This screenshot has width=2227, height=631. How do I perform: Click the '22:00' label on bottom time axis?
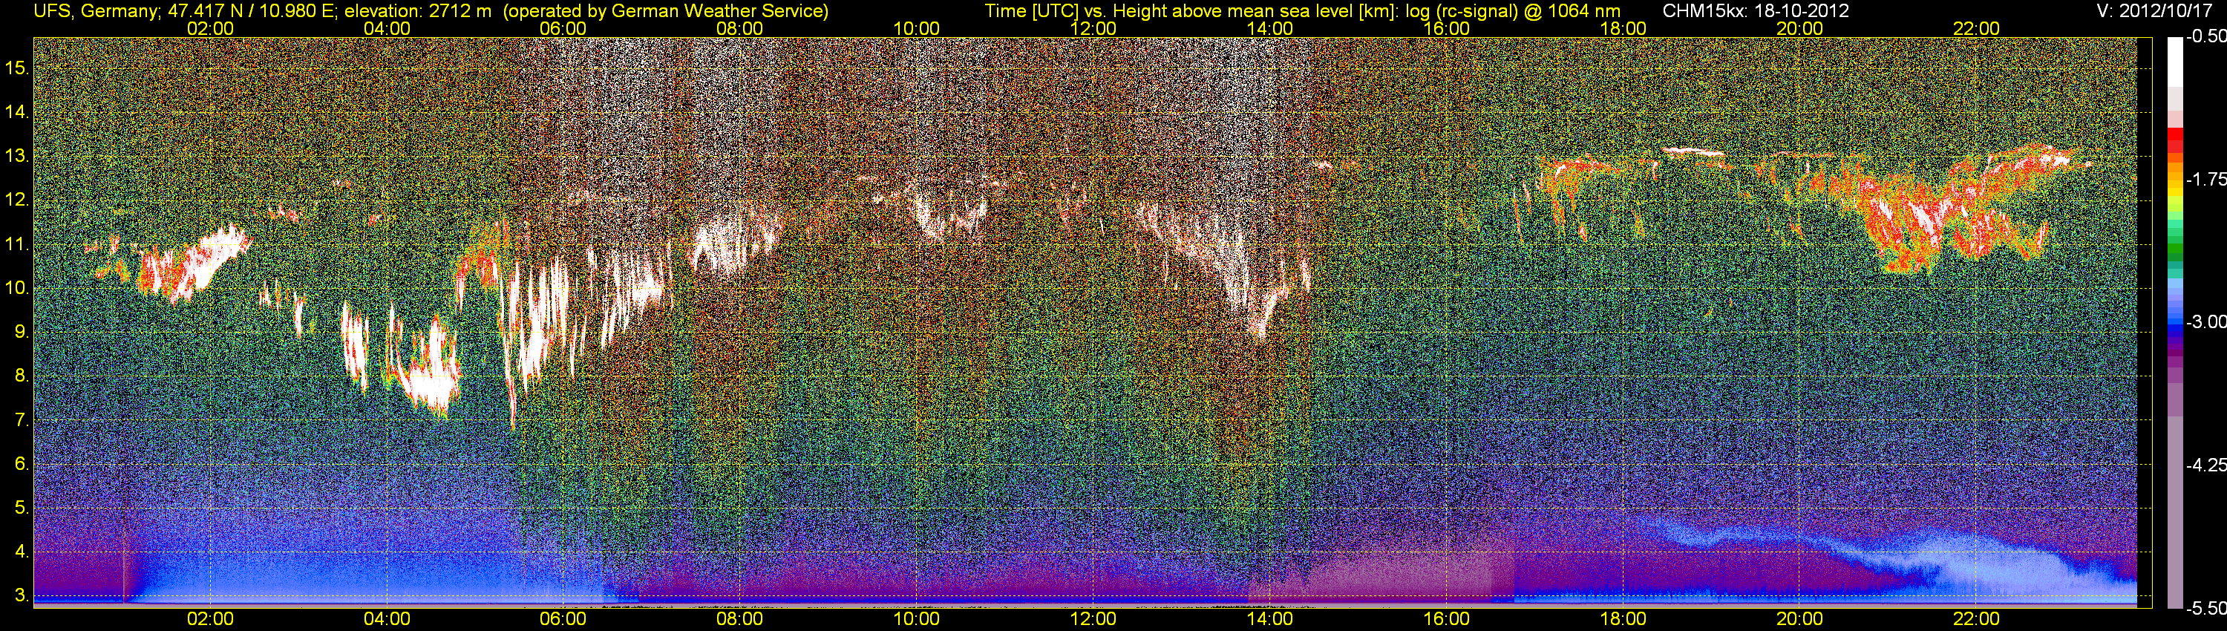(x=1976, y=619)
